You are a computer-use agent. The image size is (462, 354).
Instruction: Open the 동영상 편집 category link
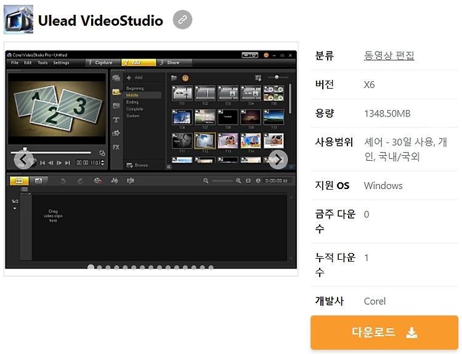pos(389,55)
